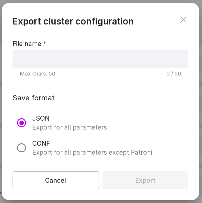Click the 'Max chars: 50' hint text
Image resolution: width=202 pixels, height=203 pixels.
[x=38, y=74]
